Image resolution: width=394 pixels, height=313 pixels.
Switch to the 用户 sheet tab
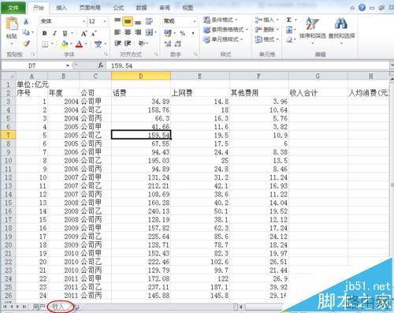[39, 307]
